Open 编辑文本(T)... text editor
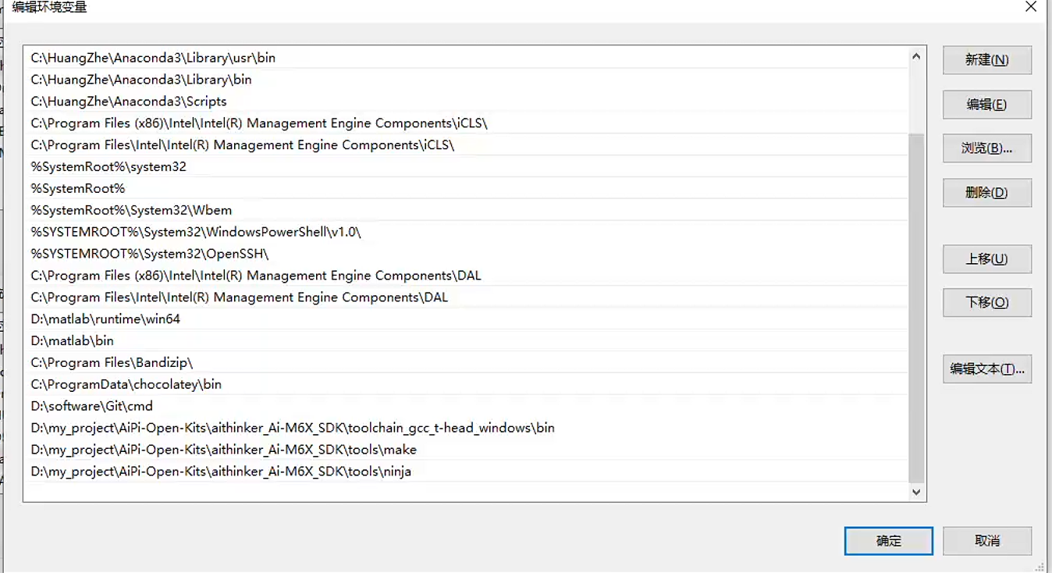This screenshot has height=573, width=1052. click(x=987, y=369)
